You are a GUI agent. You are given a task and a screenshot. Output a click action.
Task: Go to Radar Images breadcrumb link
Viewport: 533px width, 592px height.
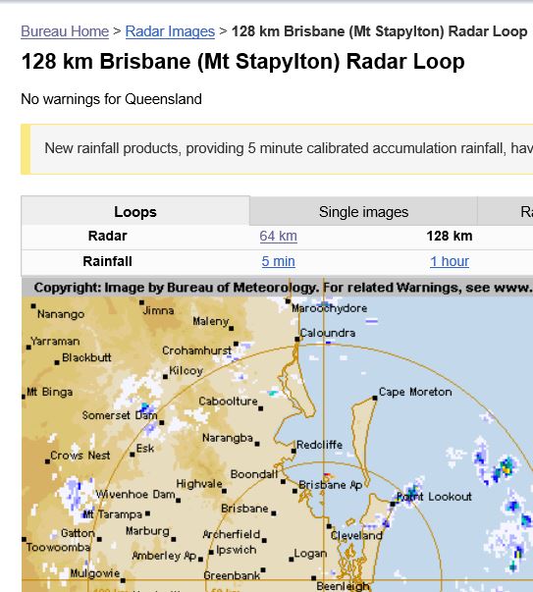pos(170,31)
